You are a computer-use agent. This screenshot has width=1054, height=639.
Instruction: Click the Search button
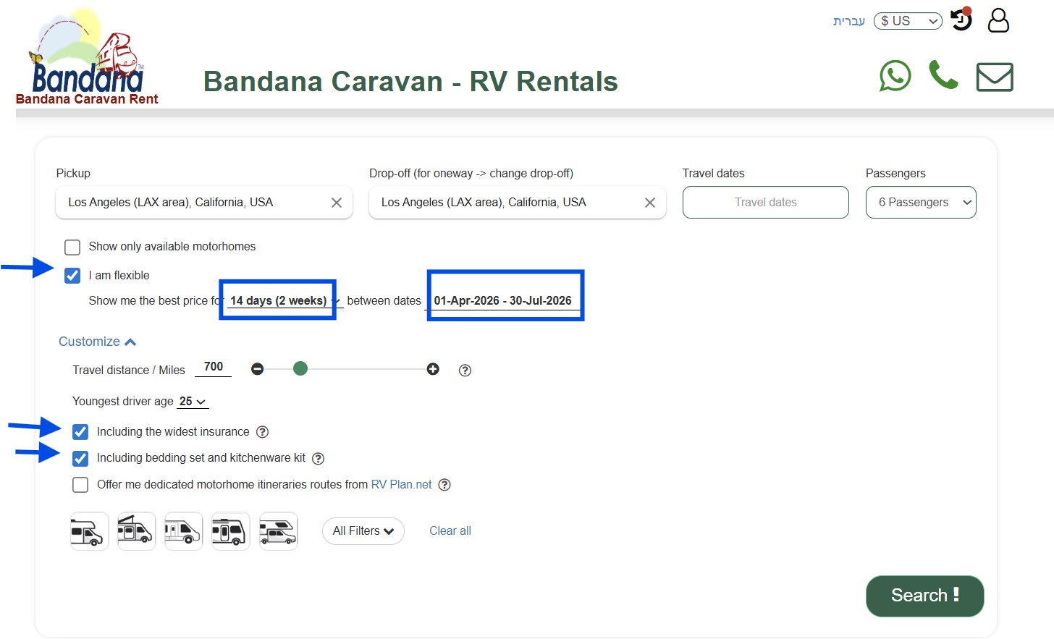[x=924, y=596]
